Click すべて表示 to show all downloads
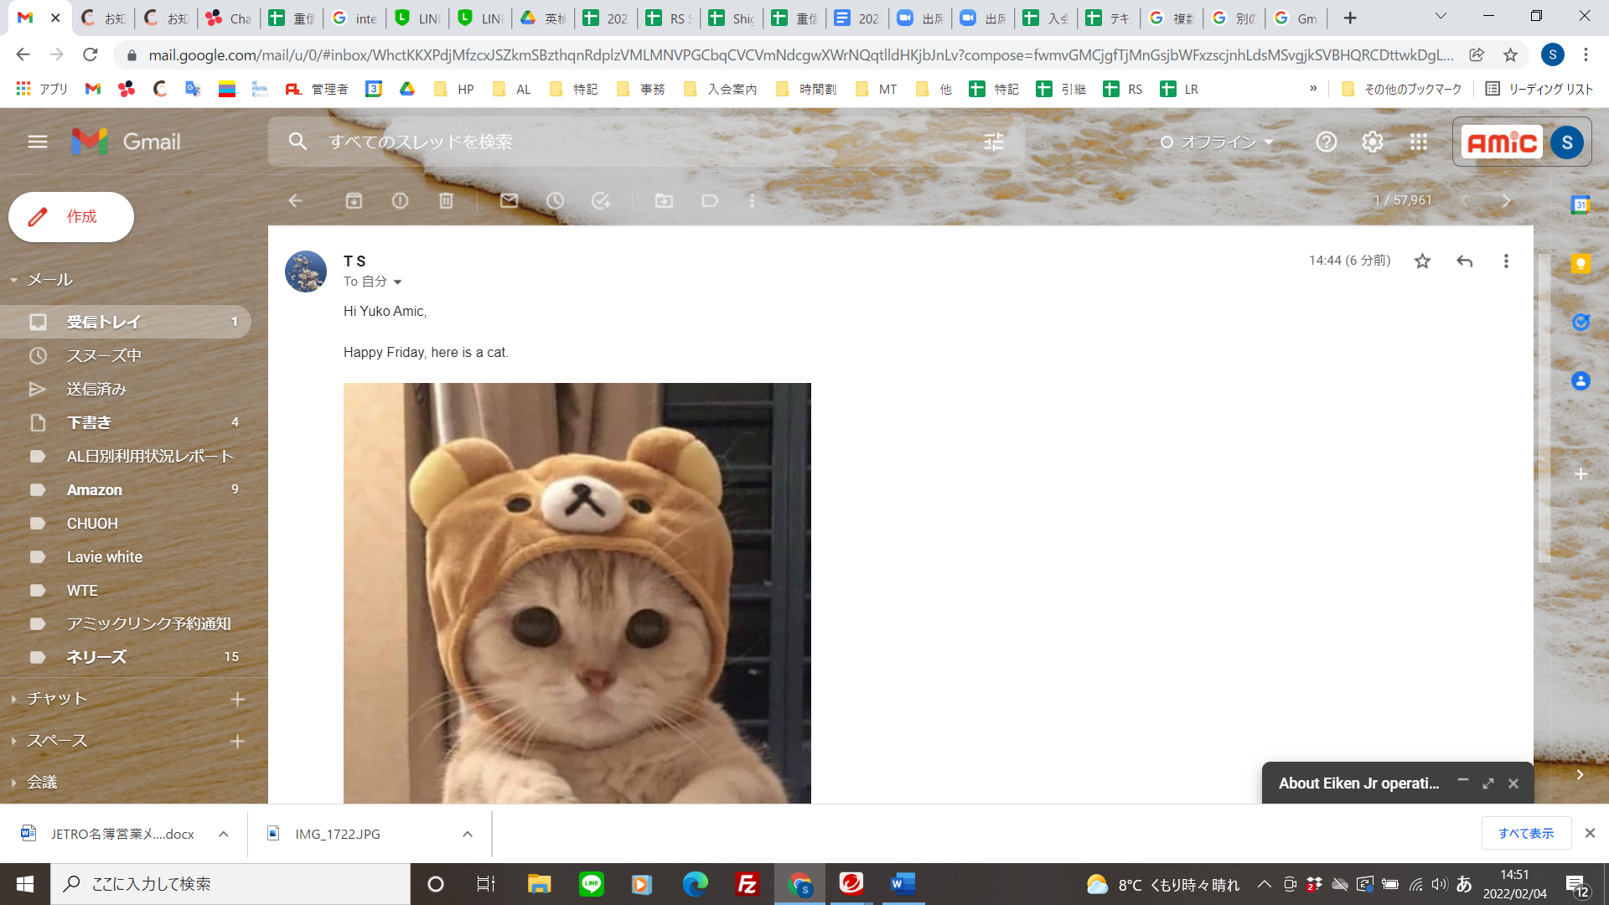Viewport: 1609px width, 905px height. (x=1526, y=833)
